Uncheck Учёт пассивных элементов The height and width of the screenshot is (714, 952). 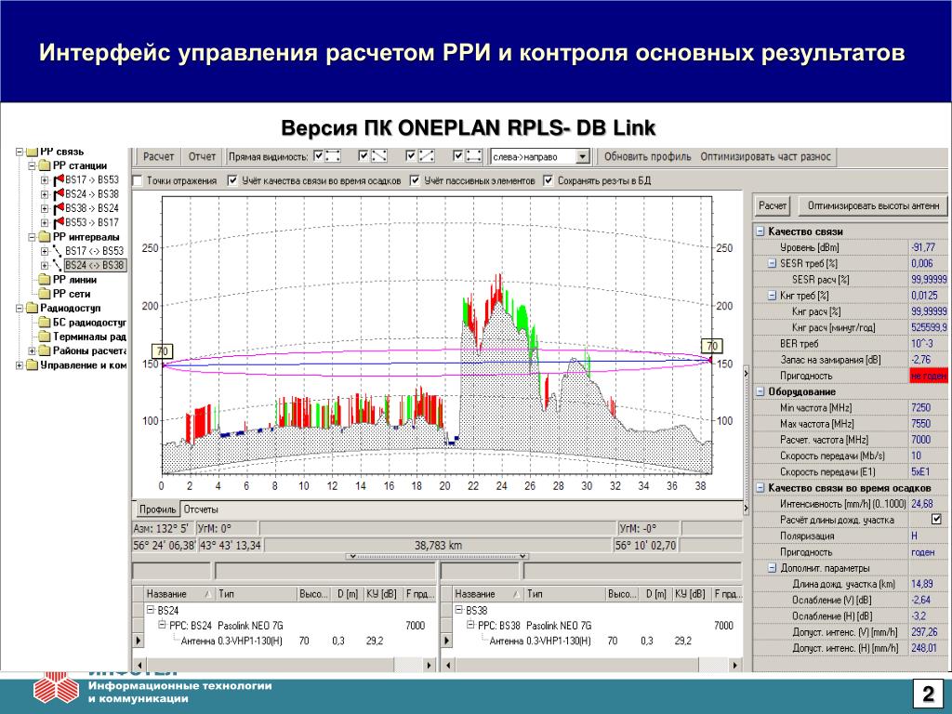[415, 181]
